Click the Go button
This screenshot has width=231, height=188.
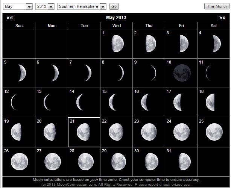click(114, 6)
